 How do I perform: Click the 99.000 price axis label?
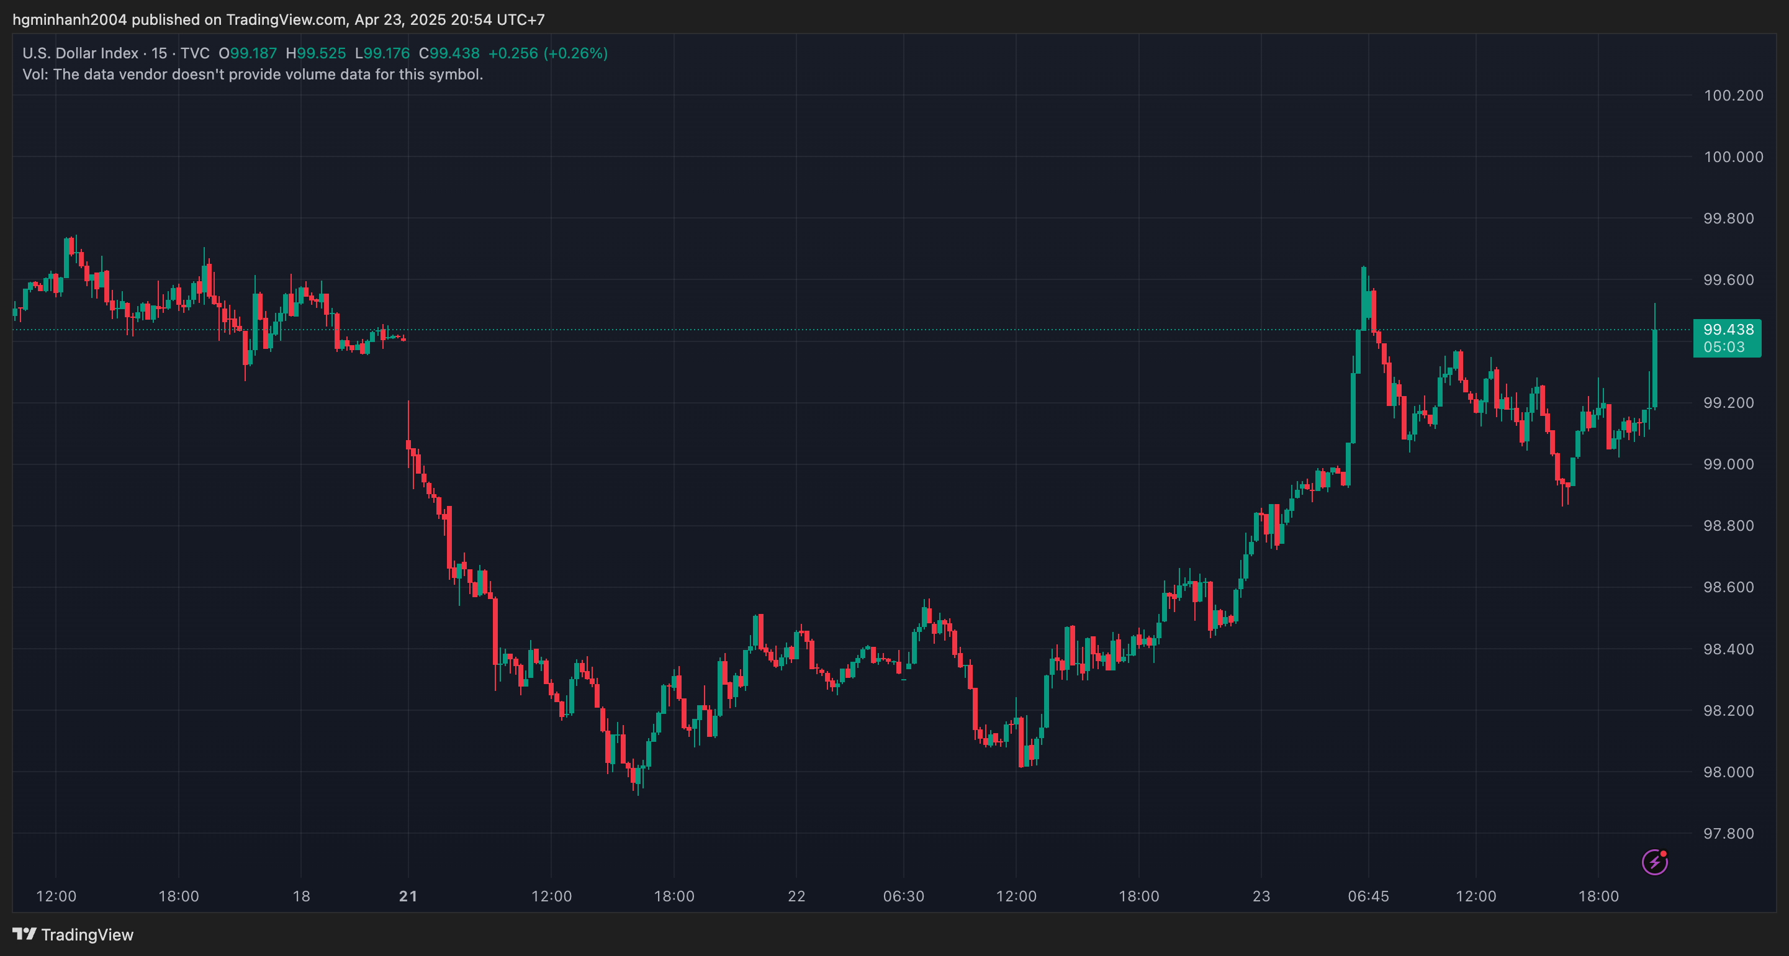click(1729, 465)
